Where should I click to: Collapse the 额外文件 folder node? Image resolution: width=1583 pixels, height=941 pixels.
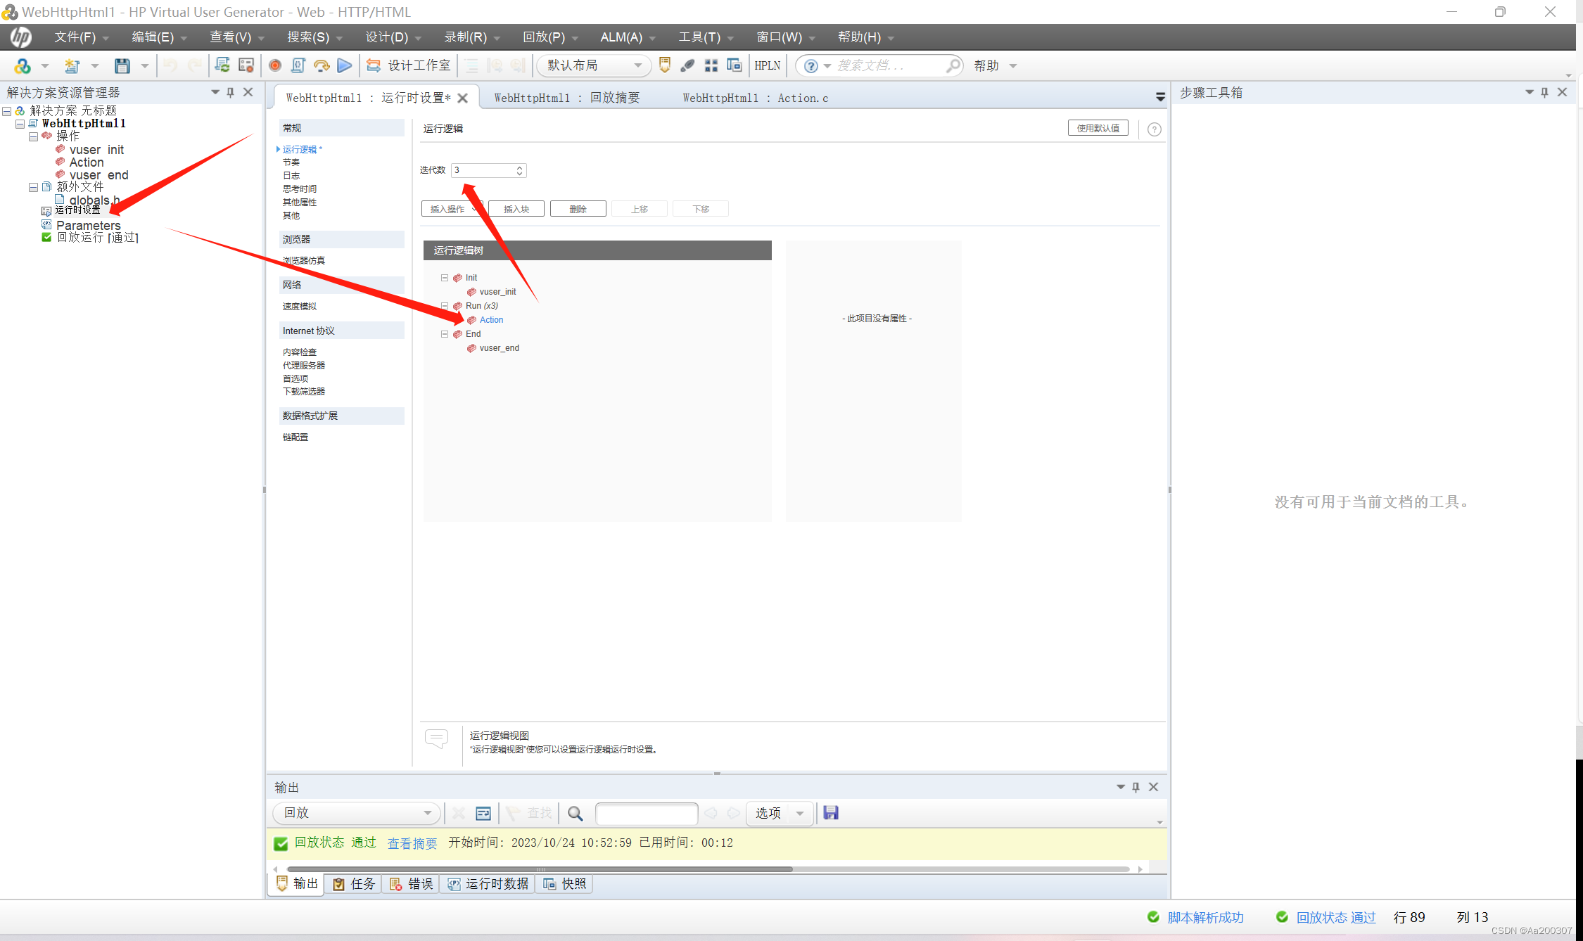click(33, 187)
